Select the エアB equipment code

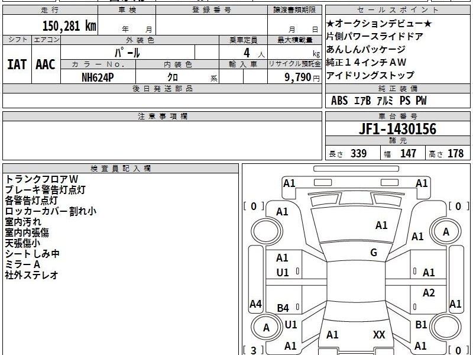[x=362, y=101]
